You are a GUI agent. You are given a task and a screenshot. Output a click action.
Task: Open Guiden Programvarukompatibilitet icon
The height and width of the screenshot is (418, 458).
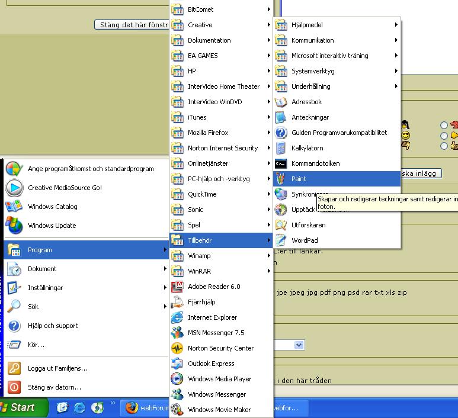click(x=281, y=133)
